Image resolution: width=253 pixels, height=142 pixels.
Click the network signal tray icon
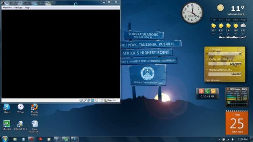point(228,139)
